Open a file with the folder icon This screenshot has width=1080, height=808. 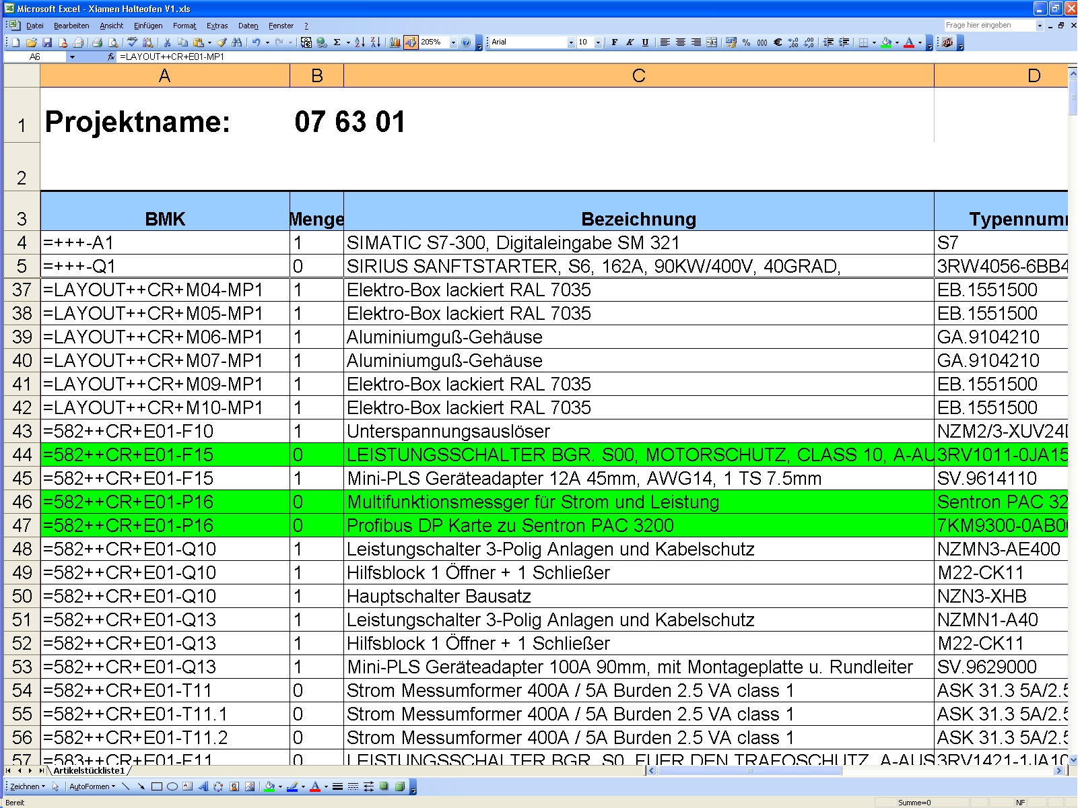pyautogui.click(x=32, y=42)
